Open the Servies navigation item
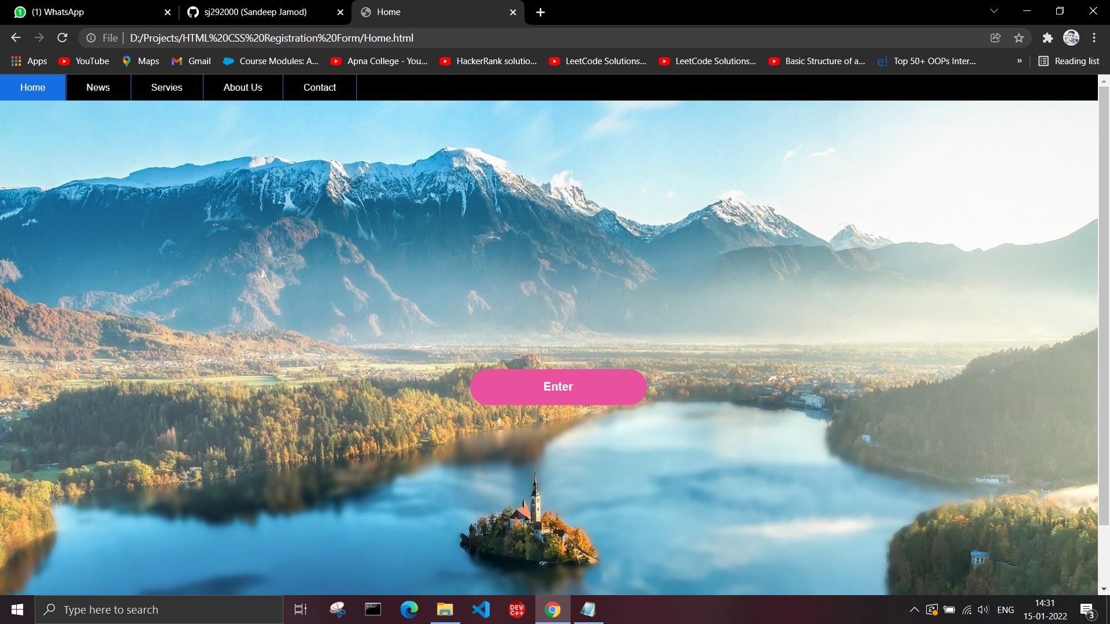The width and height of the screenshot is (1110, 624). click(166, 88)
